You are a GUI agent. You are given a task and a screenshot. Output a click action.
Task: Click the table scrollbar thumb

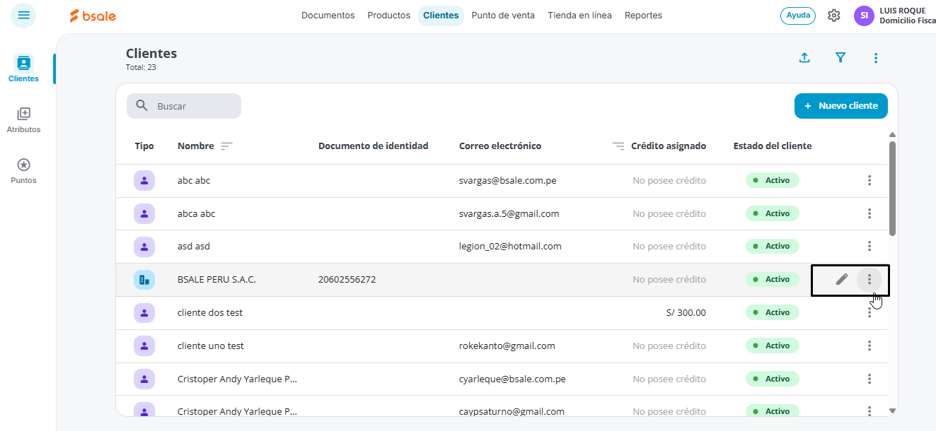click(892, 188)
